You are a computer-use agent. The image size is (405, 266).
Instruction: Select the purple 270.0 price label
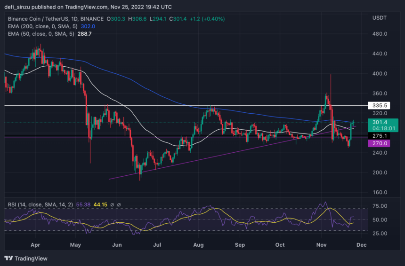coord(379,143)
